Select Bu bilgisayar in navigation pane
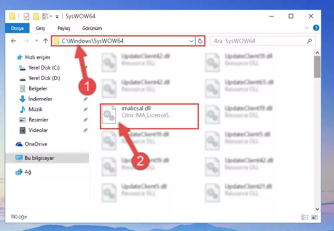Image resolution: width=334 pixels, height=231 pixels. tap(39, 158)
